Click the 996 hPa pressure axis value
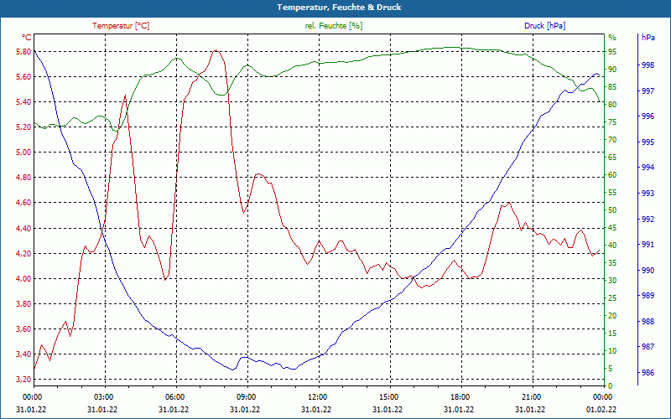 648,116
